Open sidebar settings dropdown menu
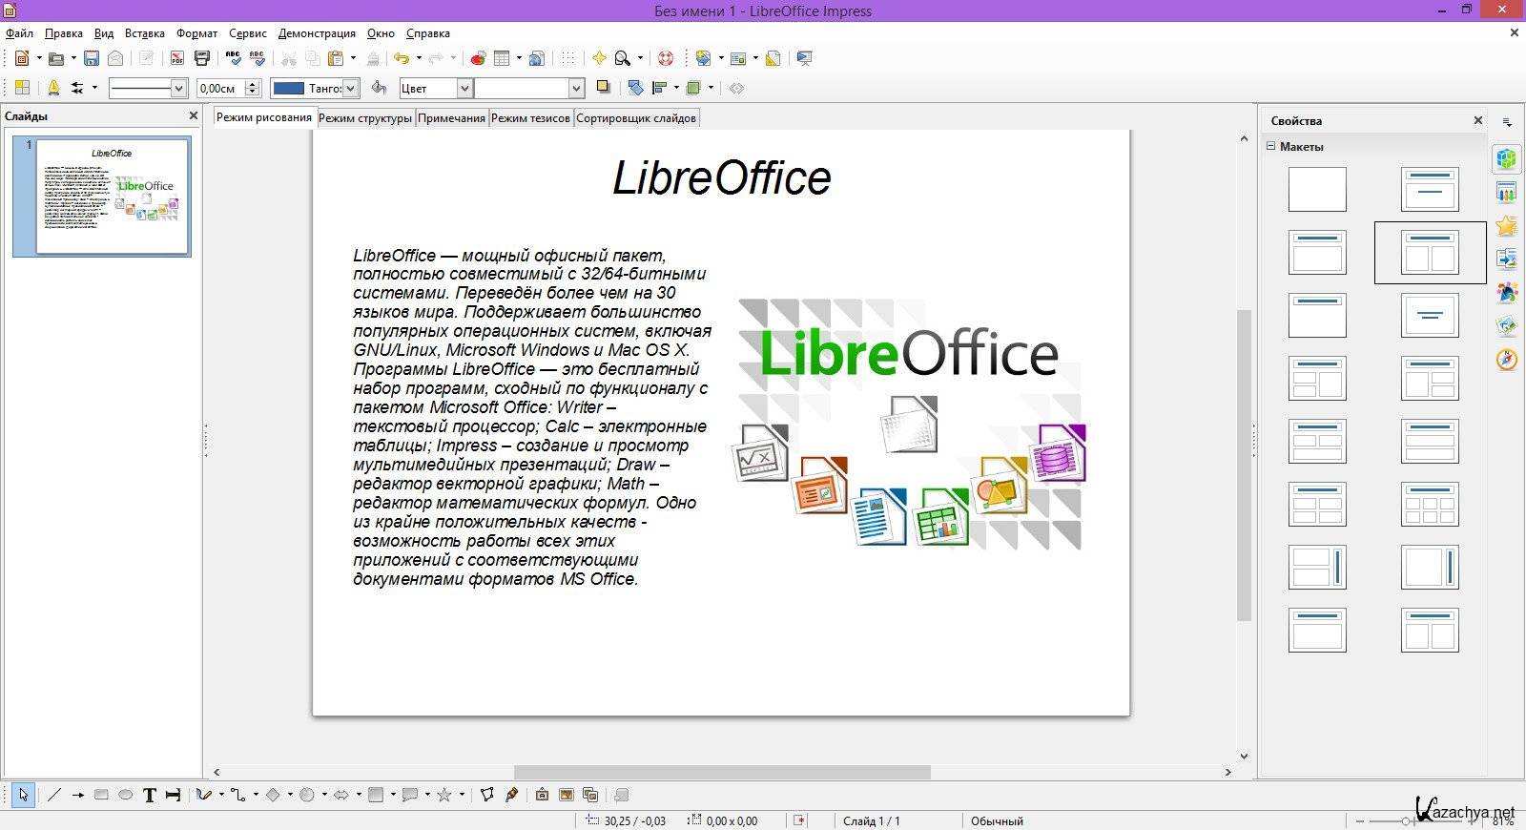Screen dimensions: 1526x830 click(x=1507, y=121)
